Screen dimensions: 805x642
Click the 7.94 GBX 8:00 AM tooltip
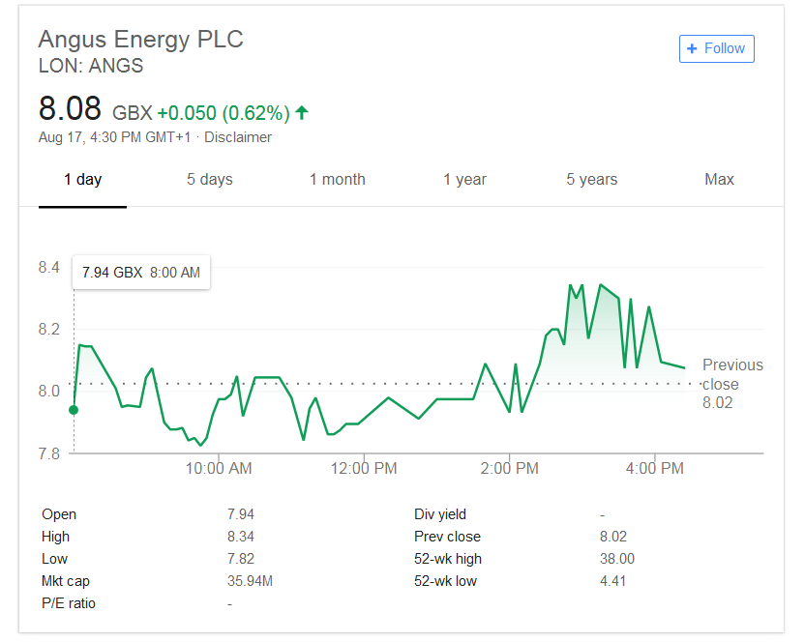141,273
